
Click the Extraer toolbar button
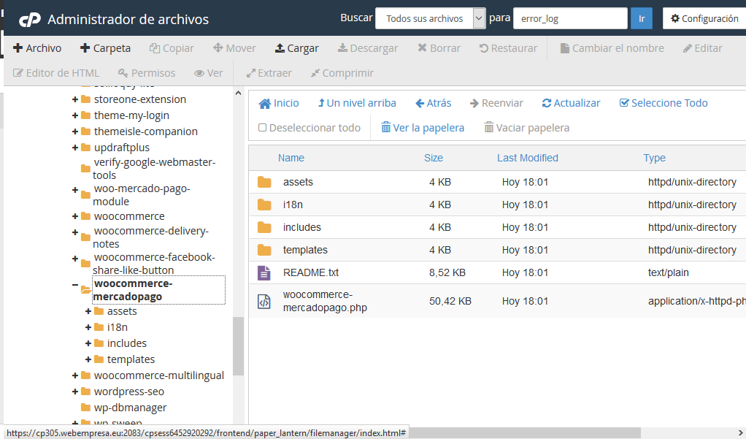tap(269, 73)
